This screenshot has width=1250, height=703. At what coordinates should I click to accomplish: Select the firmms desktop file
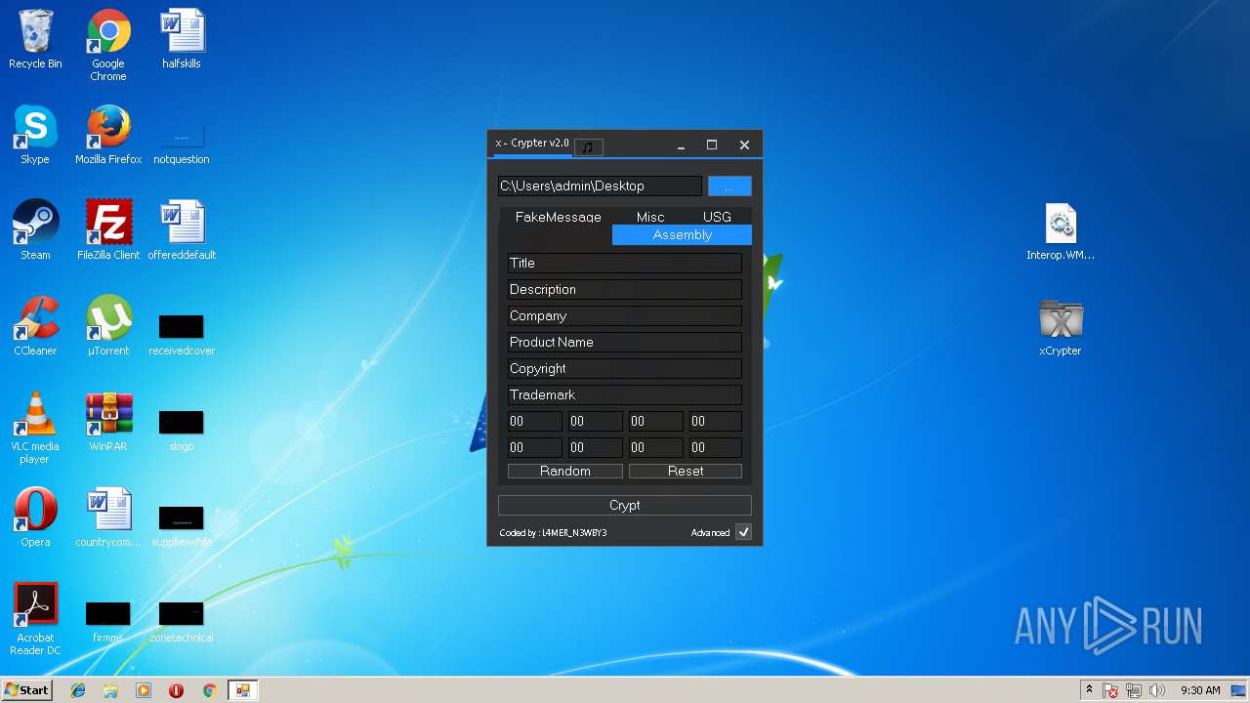(x=108, y=622)
